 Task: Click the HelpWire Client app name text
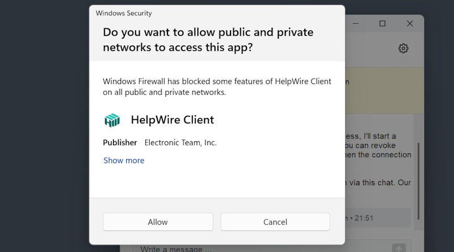point(173,120)
